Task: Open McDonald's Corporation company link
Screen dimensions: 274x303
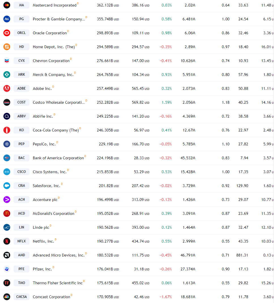Action: click(54, 213)
